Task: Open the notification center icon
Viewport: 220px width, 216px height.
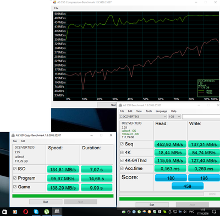Action: click(214, 212)
